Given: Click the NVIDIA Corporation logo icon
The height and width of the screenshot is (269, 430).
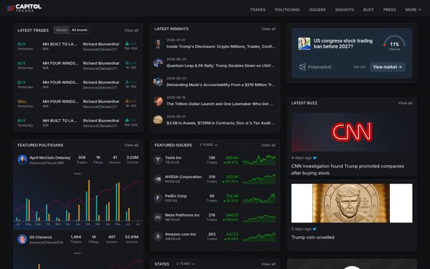Looking at the screenshot, I should click(x=158, y=179).
